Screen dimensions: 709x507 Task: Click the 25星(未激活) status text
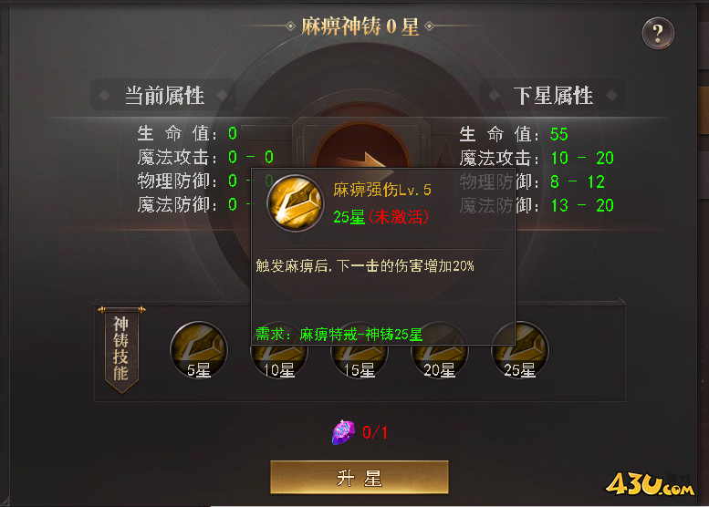[x=381, y=217]
